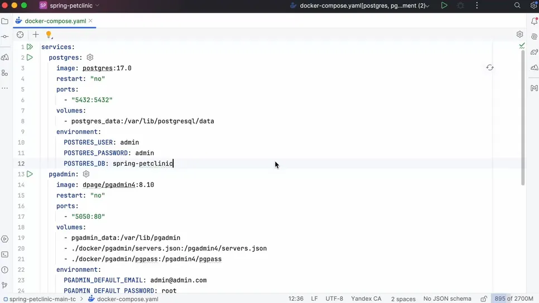The height and width of the screenshot is (303, 539).
Task: Click the reload sync arrows icon
Action: (x=490, y=68)
